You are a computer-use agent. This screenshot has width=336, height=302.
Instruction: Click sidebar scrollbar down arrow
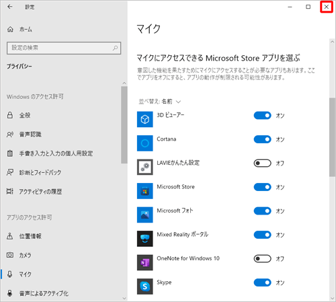click(124, 299)
